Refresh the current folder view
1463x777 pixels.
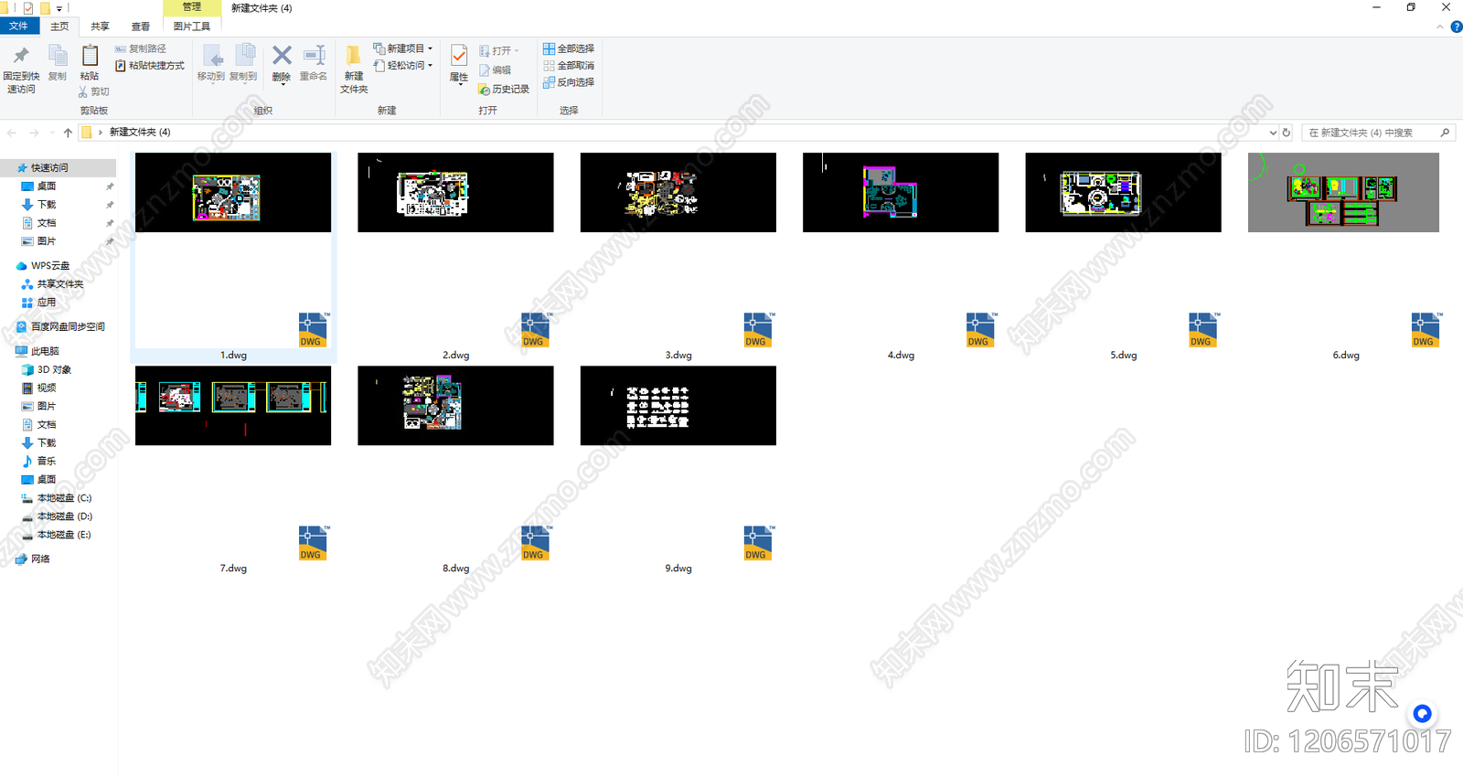[x=1287, y=133]
